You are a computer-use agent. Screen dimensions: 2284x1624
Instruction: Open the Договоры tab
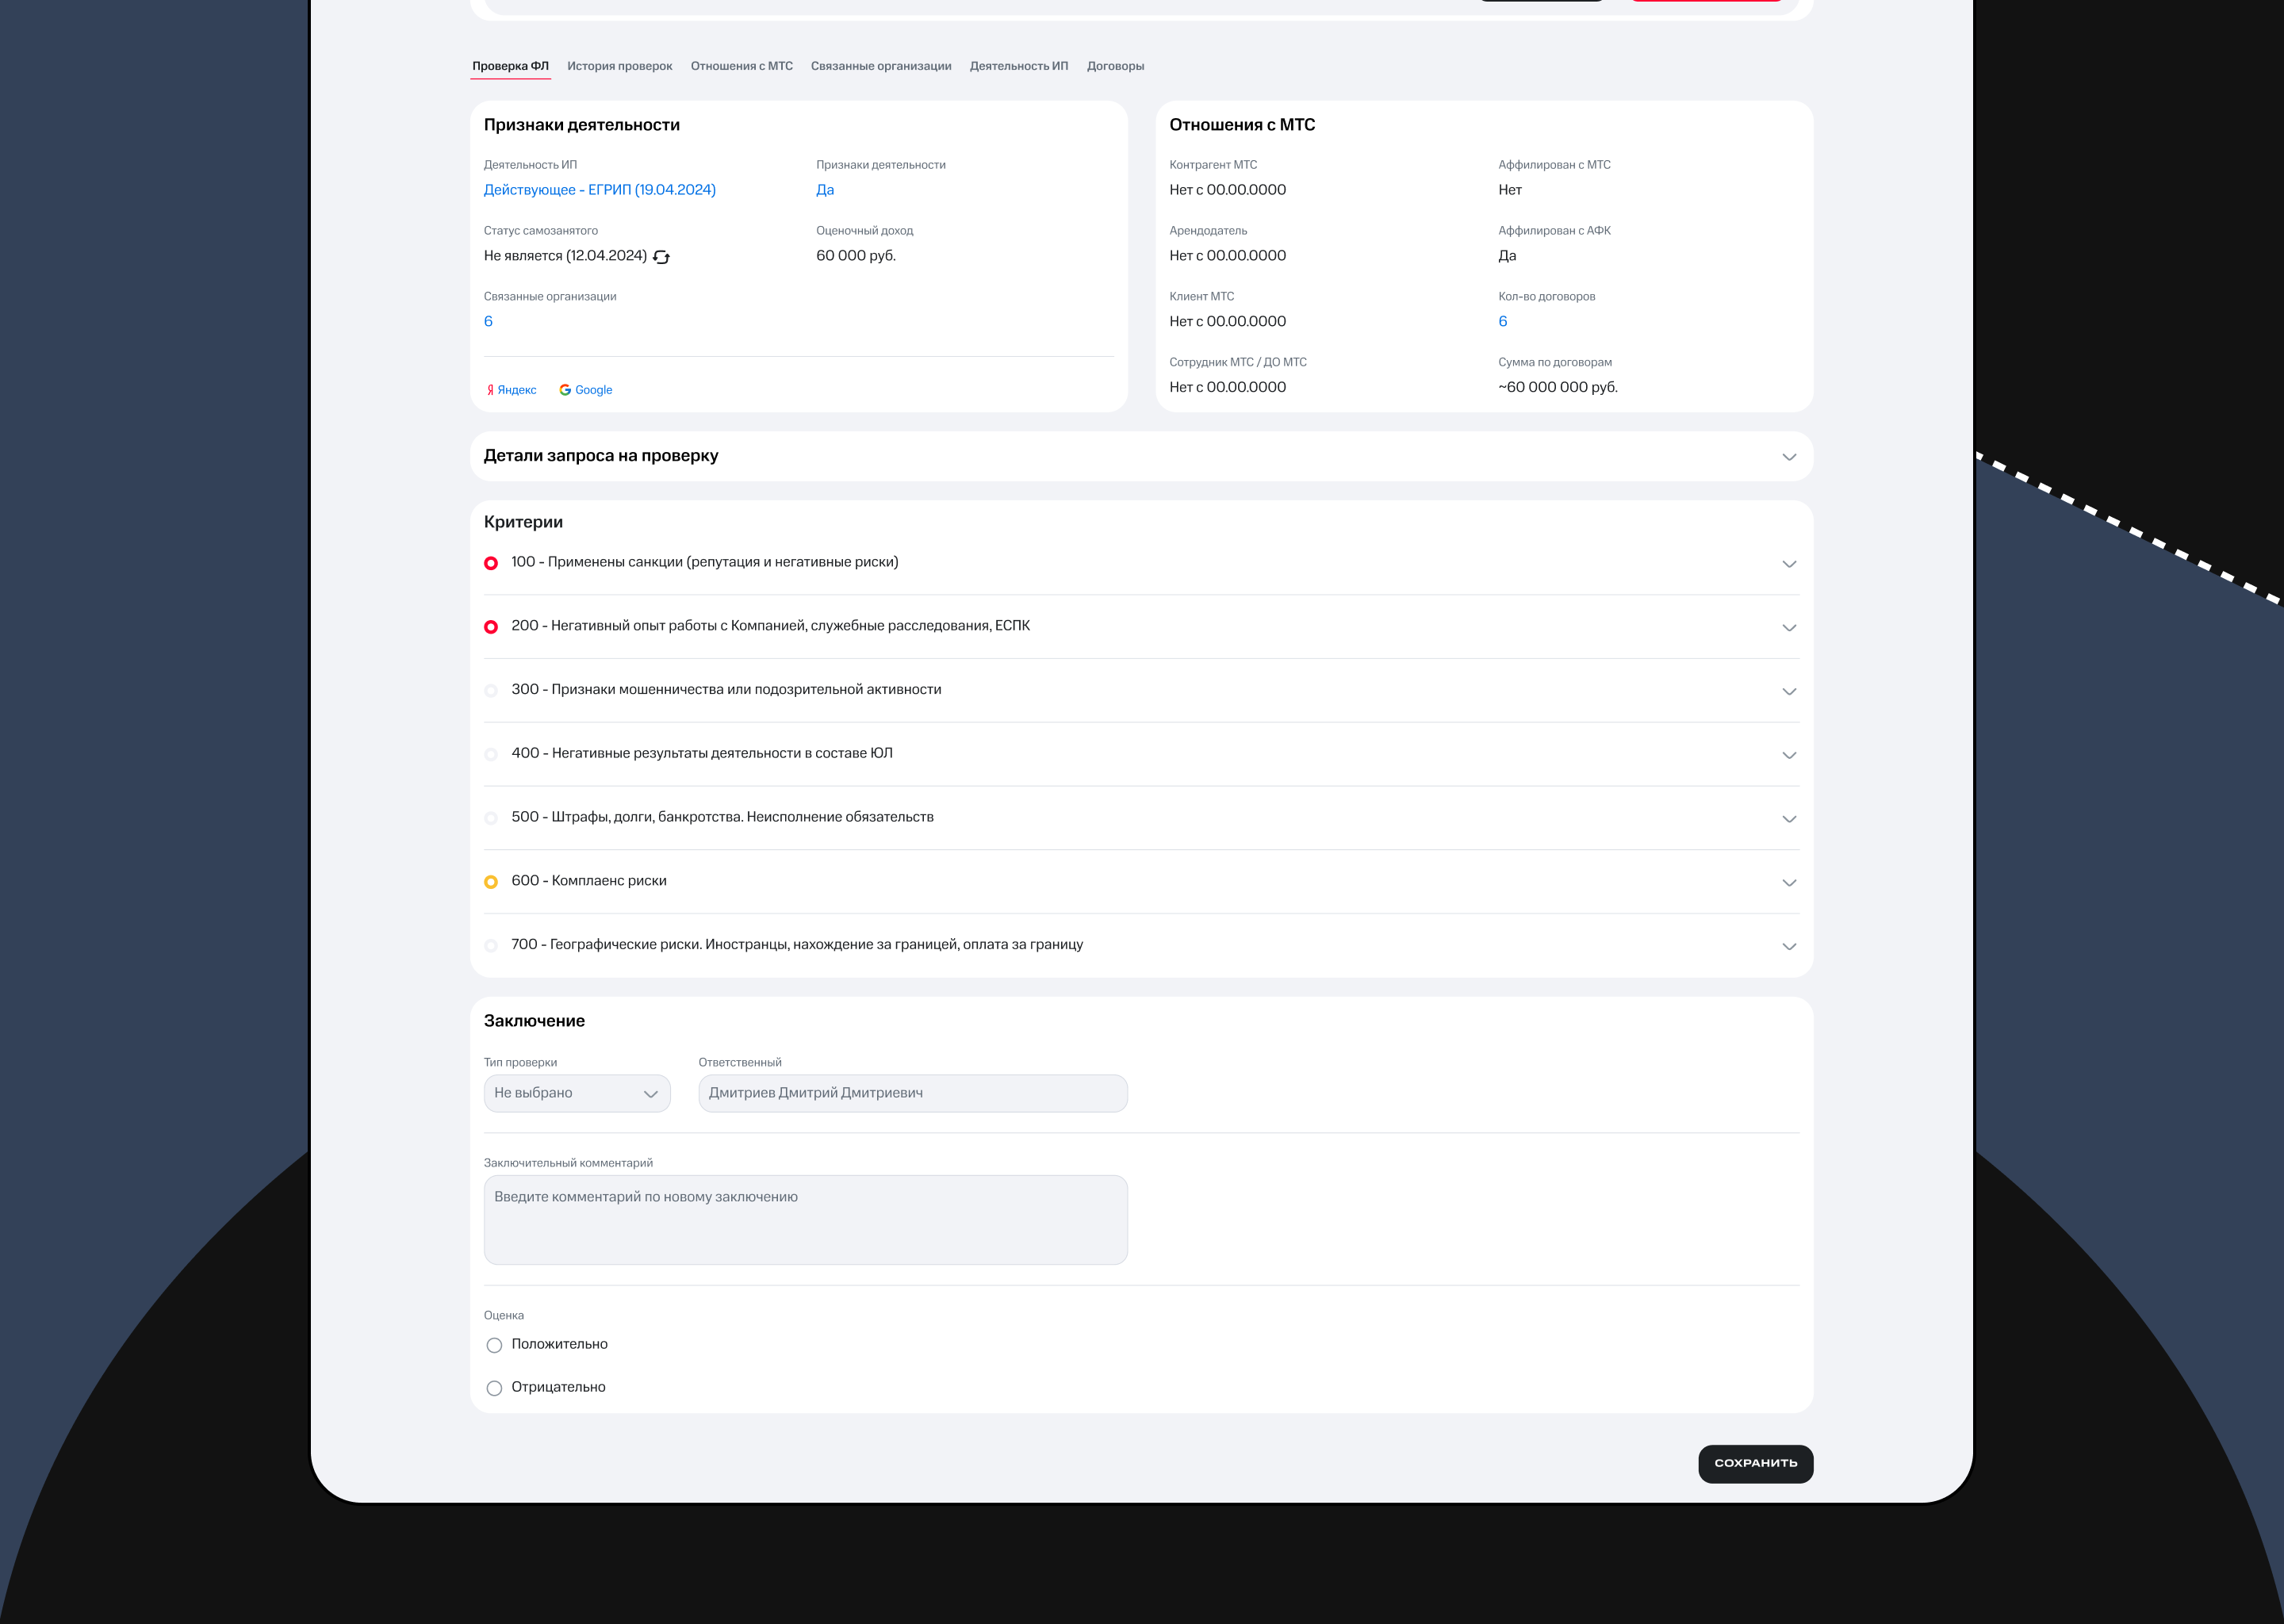1115,66
